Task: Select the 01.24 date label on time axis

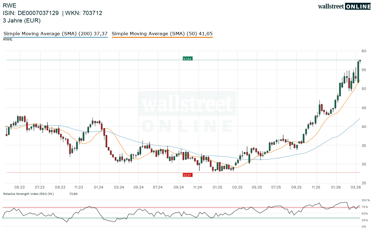Action: pos(98,187)
